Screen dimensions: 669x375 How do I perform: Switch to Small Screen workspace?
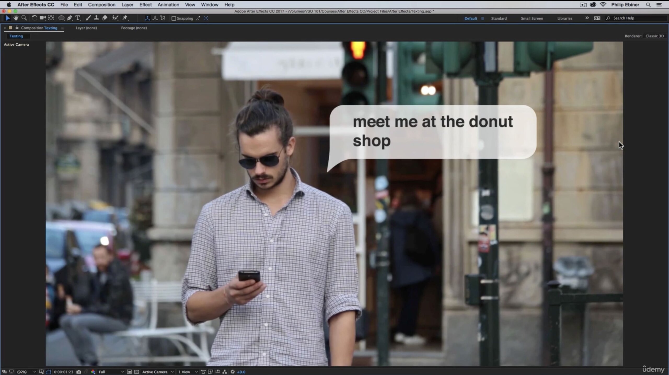point(532,18)
